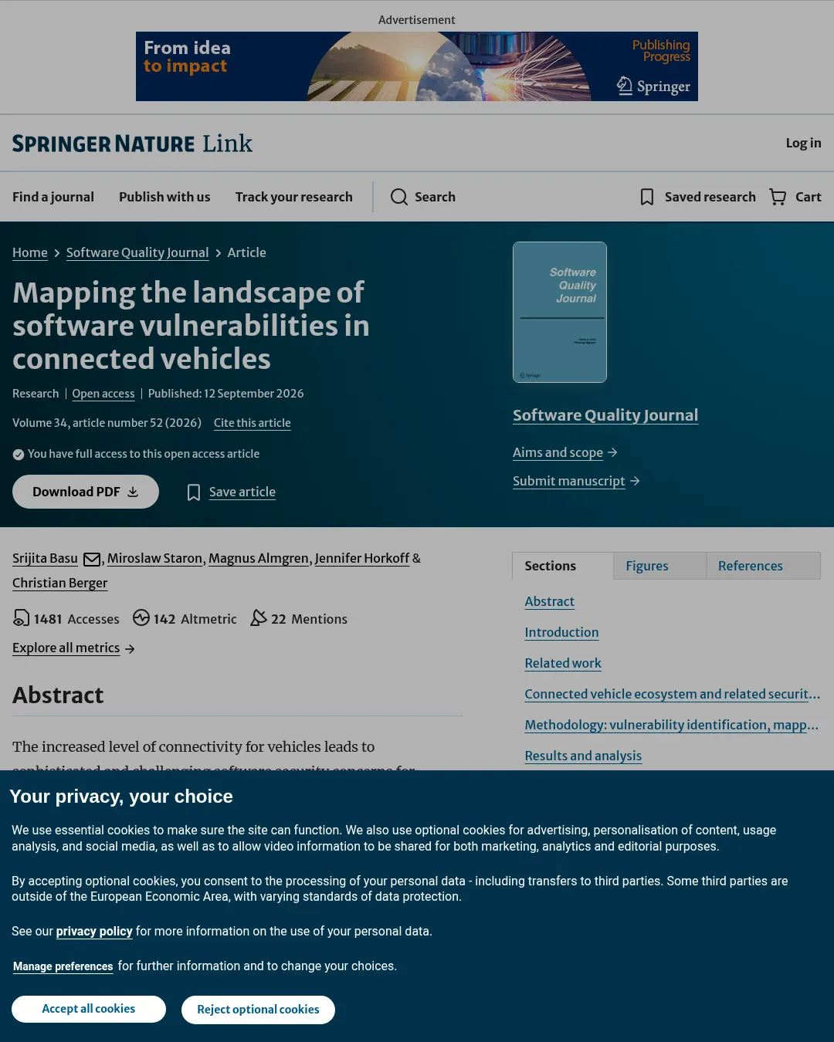Open the Cart icon

tap(778, 197)
